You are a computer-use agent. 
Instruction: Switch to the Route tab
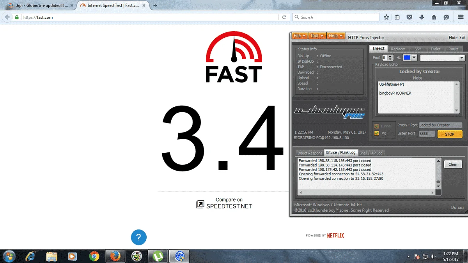pos(453,49)
